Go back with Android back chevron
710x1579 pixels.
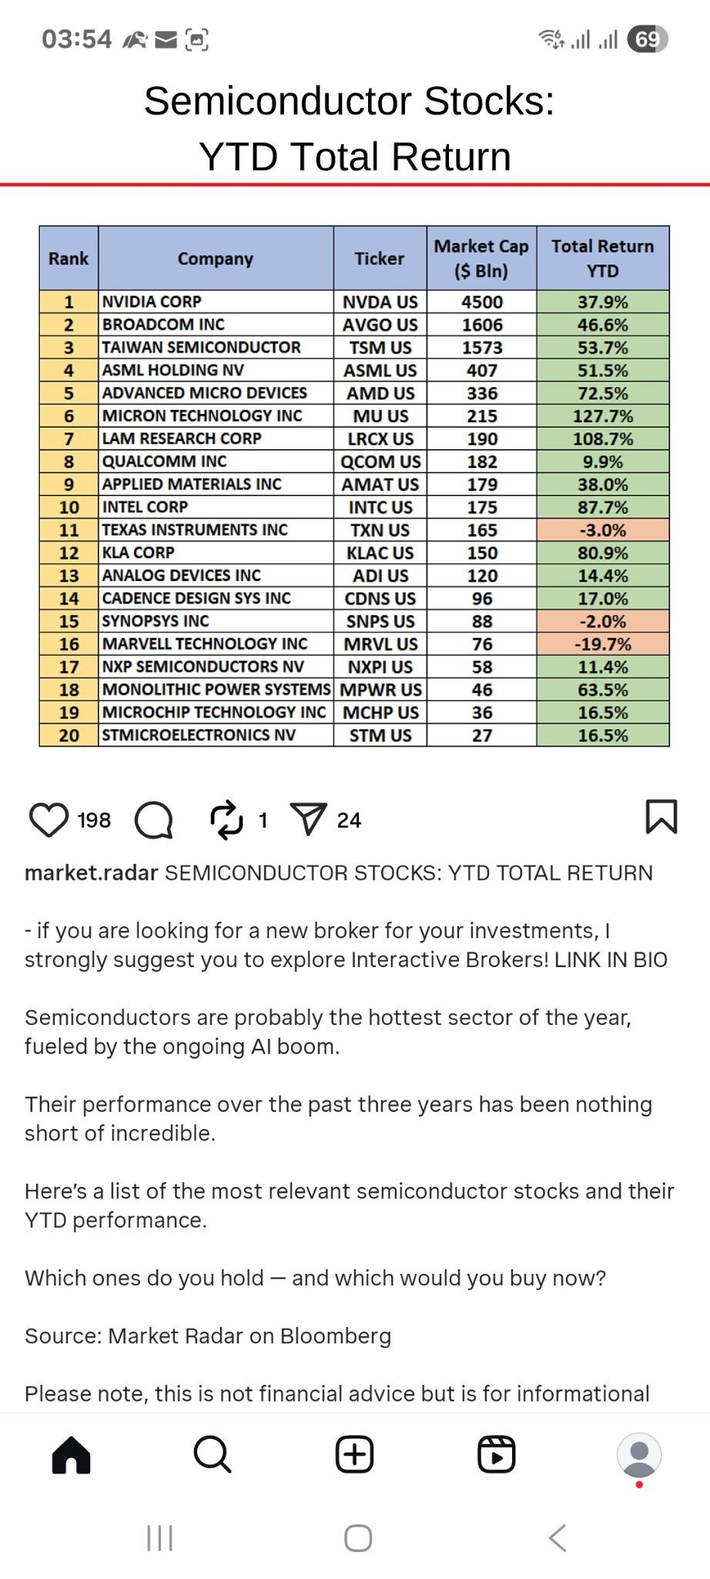tap(558, 1538)
